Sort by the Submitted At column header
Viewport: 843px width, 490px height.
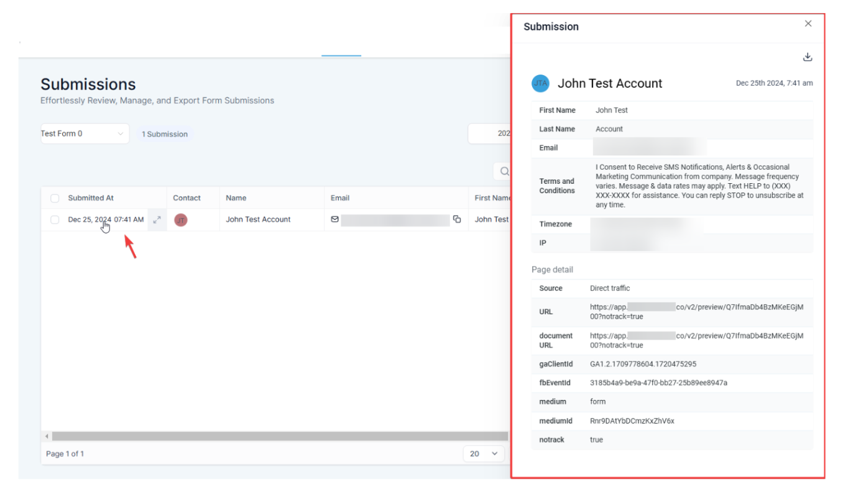(x=91, y=198)
